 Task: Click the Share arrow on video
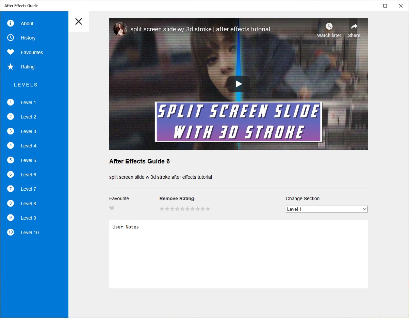click(354, 27)
